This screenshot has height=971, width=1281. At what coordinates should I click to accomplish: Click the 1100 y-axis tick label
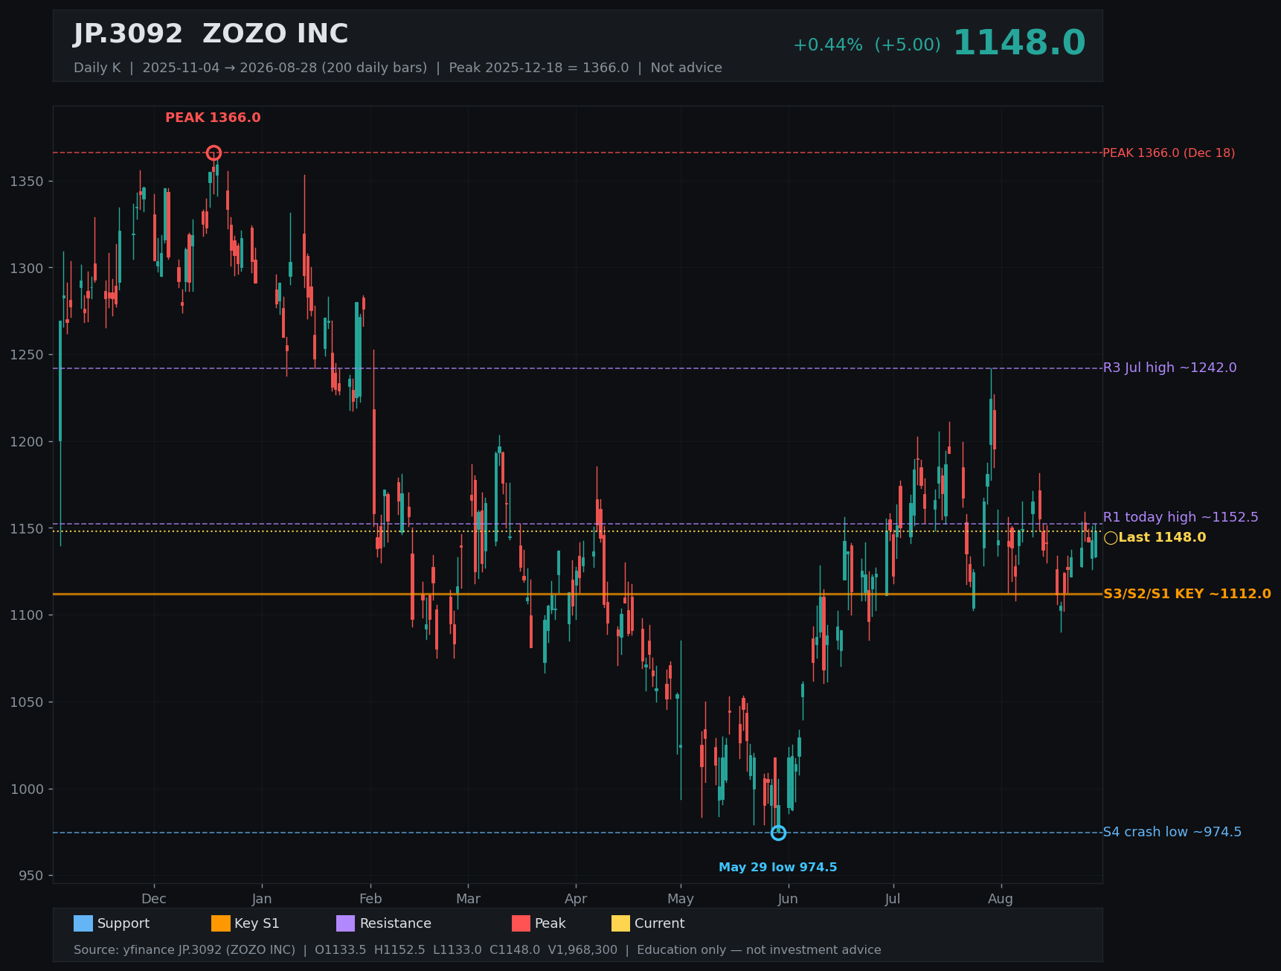pos(26,615)
